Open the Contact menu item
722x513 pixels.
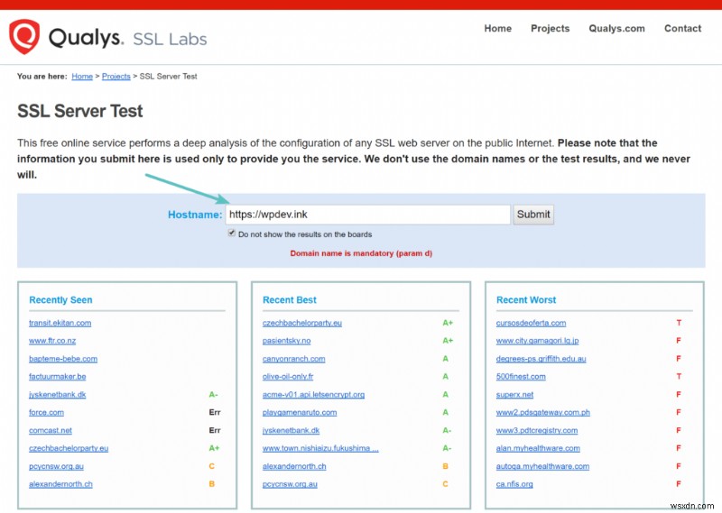coord(682,29)
